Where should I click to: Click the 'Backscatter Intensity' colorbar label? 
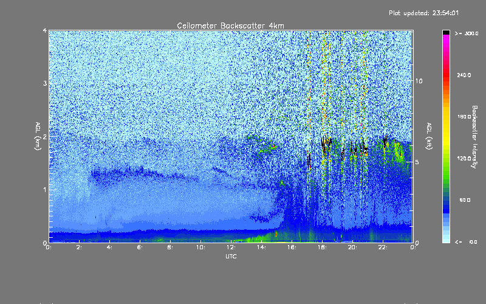(x=474, y=137)
